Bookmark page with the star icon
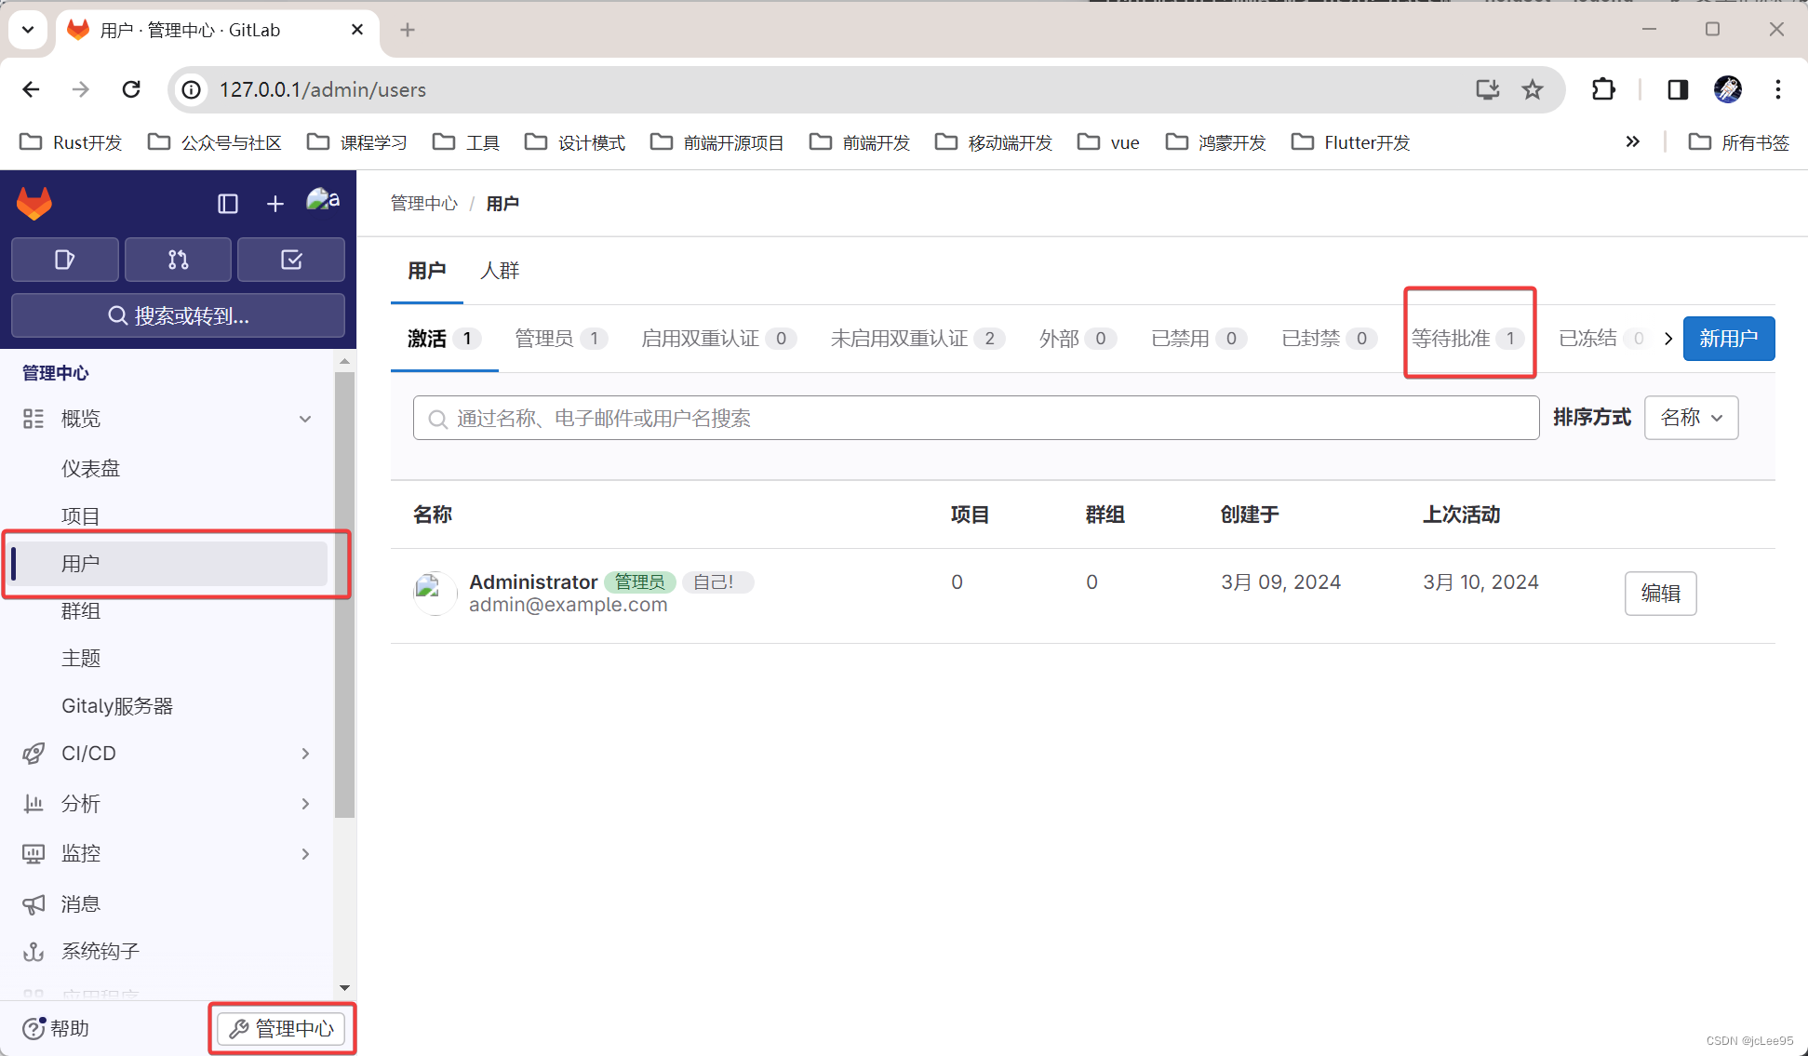The width and height of the screenshot is (1808, 1056). pos(1533,89)
